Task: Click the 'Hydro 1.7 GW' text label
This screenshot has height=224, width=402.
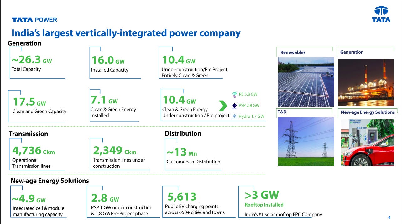Action: (x=251, y=116)
